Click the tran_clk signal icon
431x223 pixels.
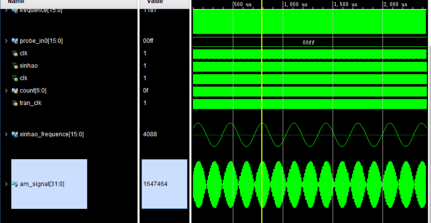15,103
